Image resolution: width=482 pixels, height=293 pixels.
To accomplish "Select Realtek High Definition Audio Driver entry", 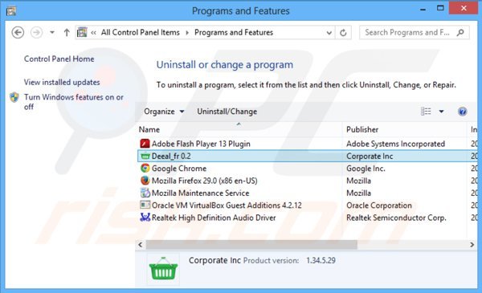I will 214,218.
